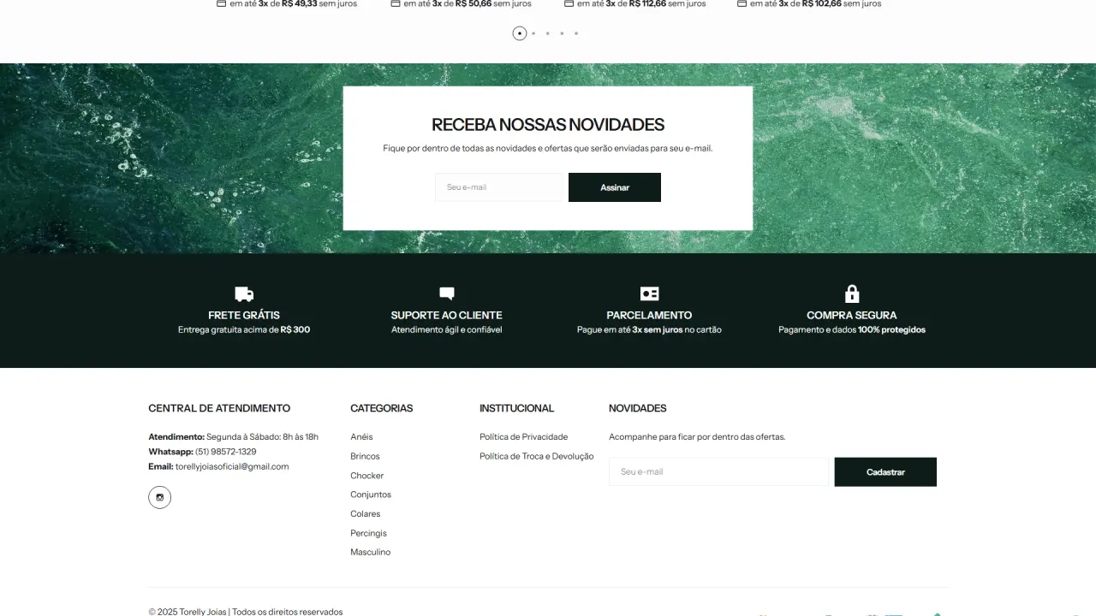The height and width of the screenshot is (616, 1096).
Task: Click the Receba Nossas Novidades heading
Action: tap(548, 125)
